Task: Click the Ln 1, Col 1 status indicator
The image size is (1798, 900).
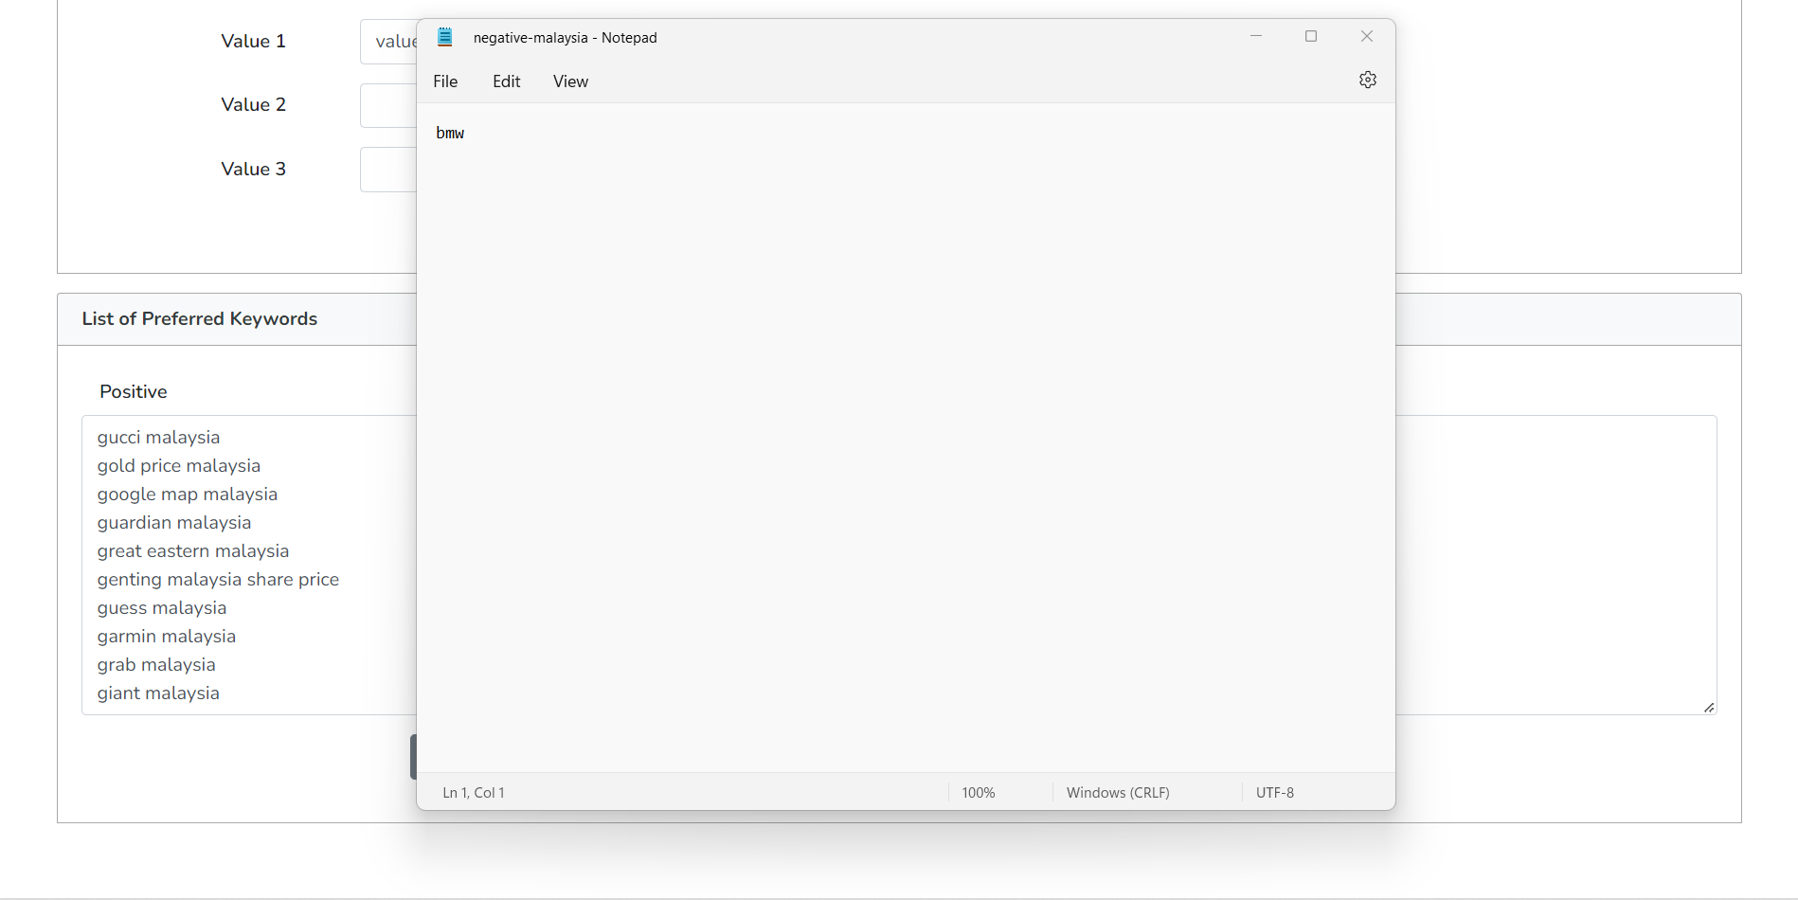Action: point(474,792)
